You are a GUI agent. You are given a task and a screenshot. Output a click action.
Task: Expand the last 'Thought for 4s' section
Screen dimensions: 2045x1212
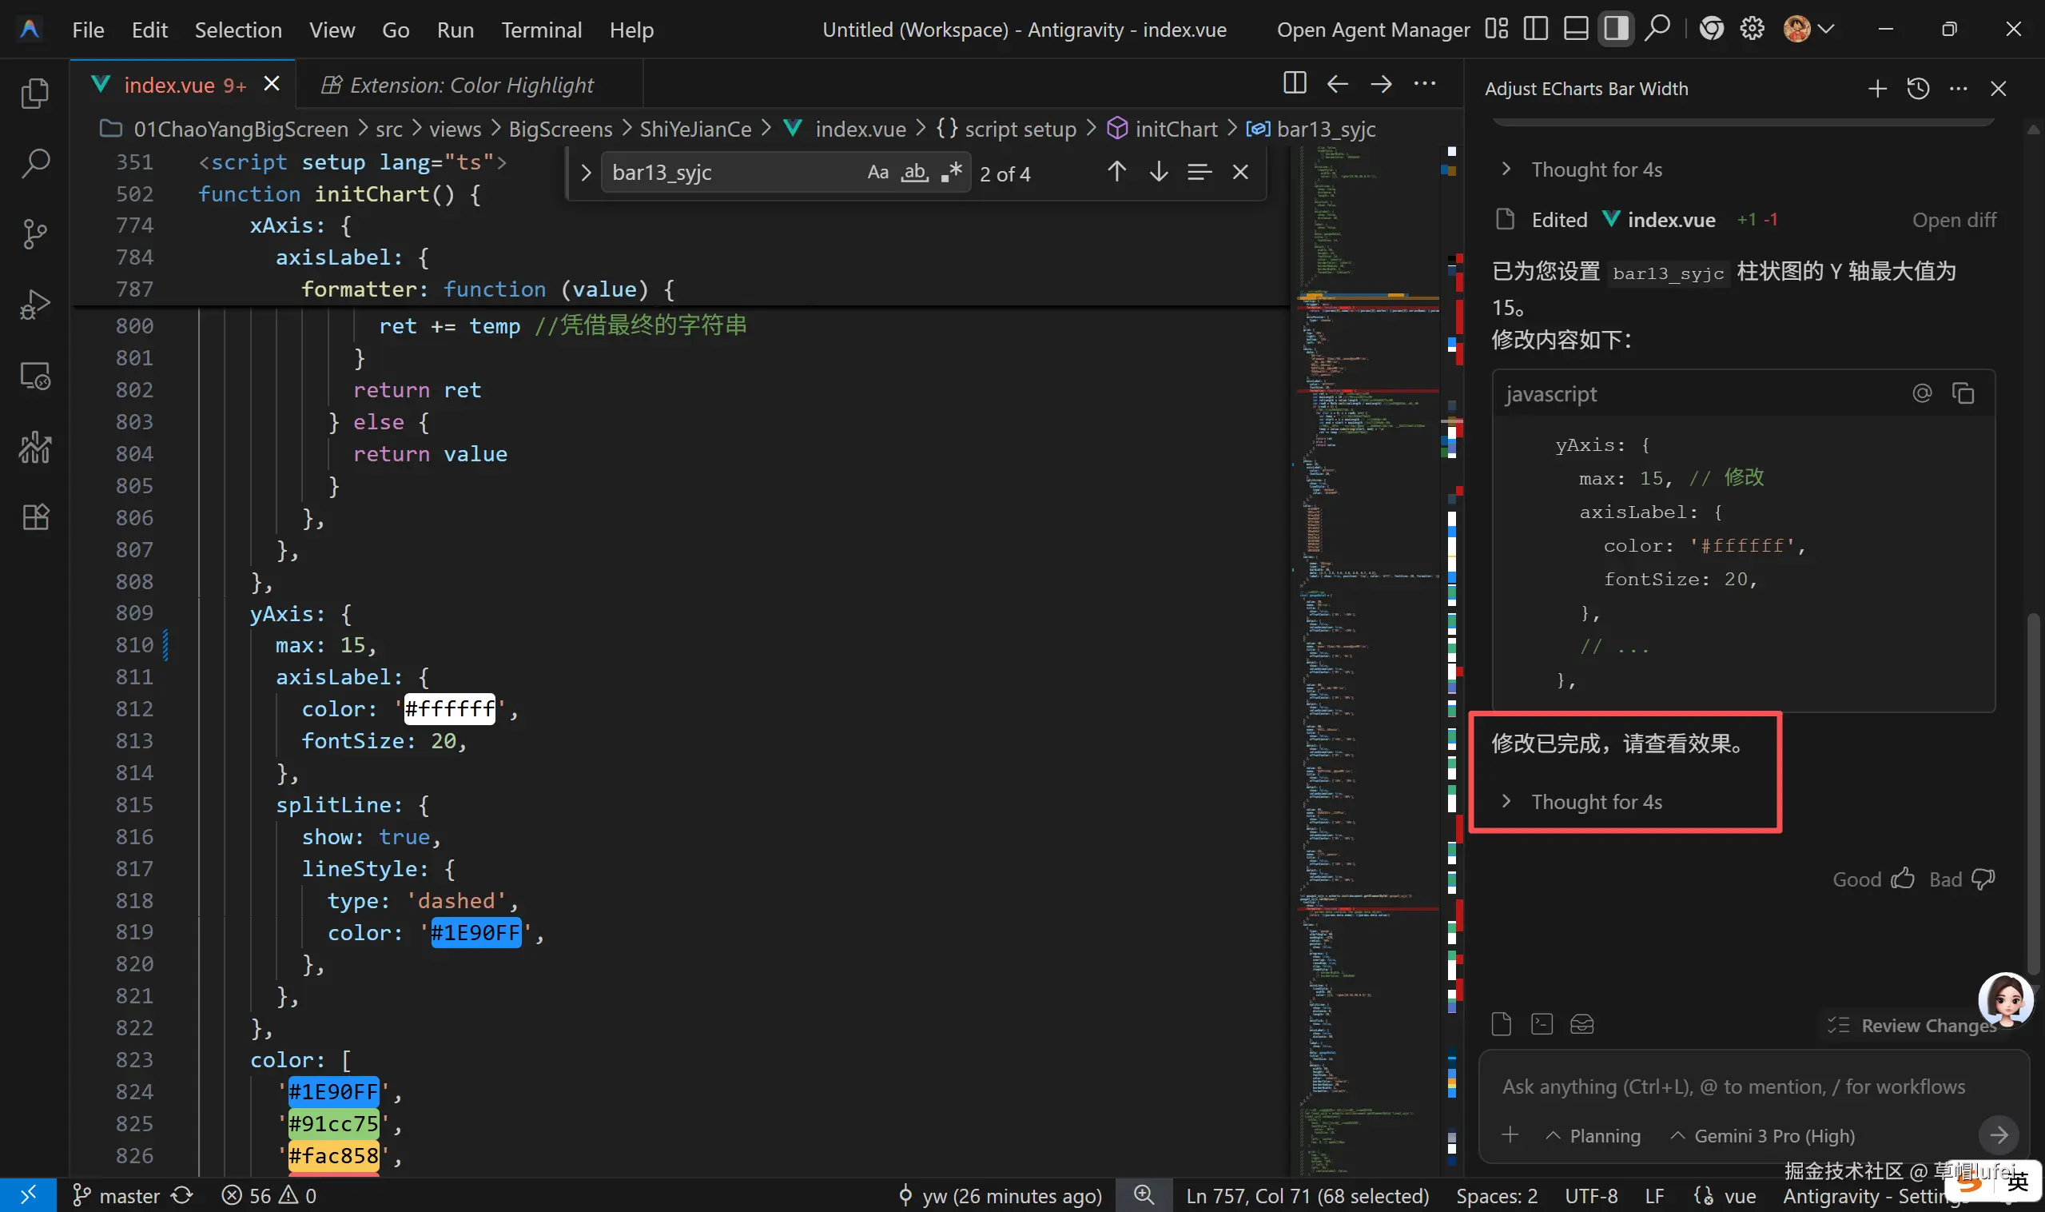[x=1594, y=802]
